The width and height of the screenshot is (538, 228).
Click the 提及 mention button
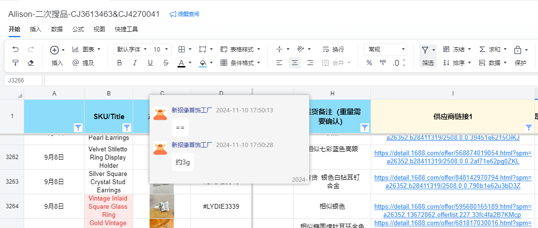coord(83,63)
